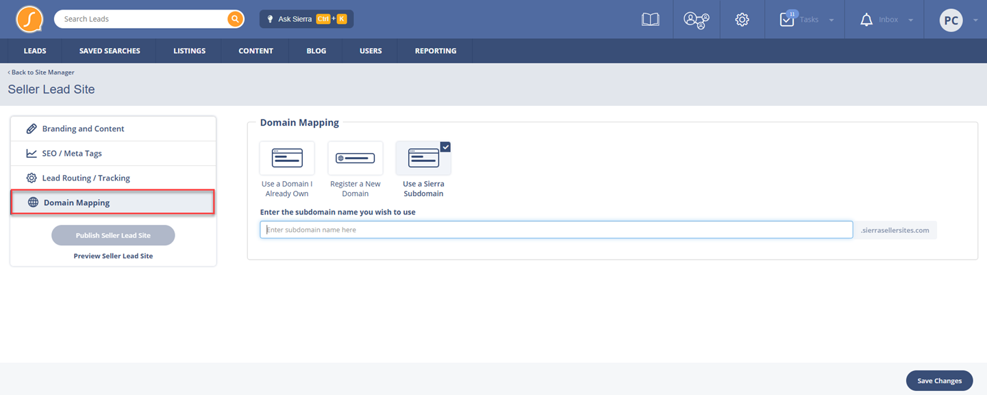Expand the Tasks dropdown arrow
Viewport: 987px width, 395px height.
[832, 21]
